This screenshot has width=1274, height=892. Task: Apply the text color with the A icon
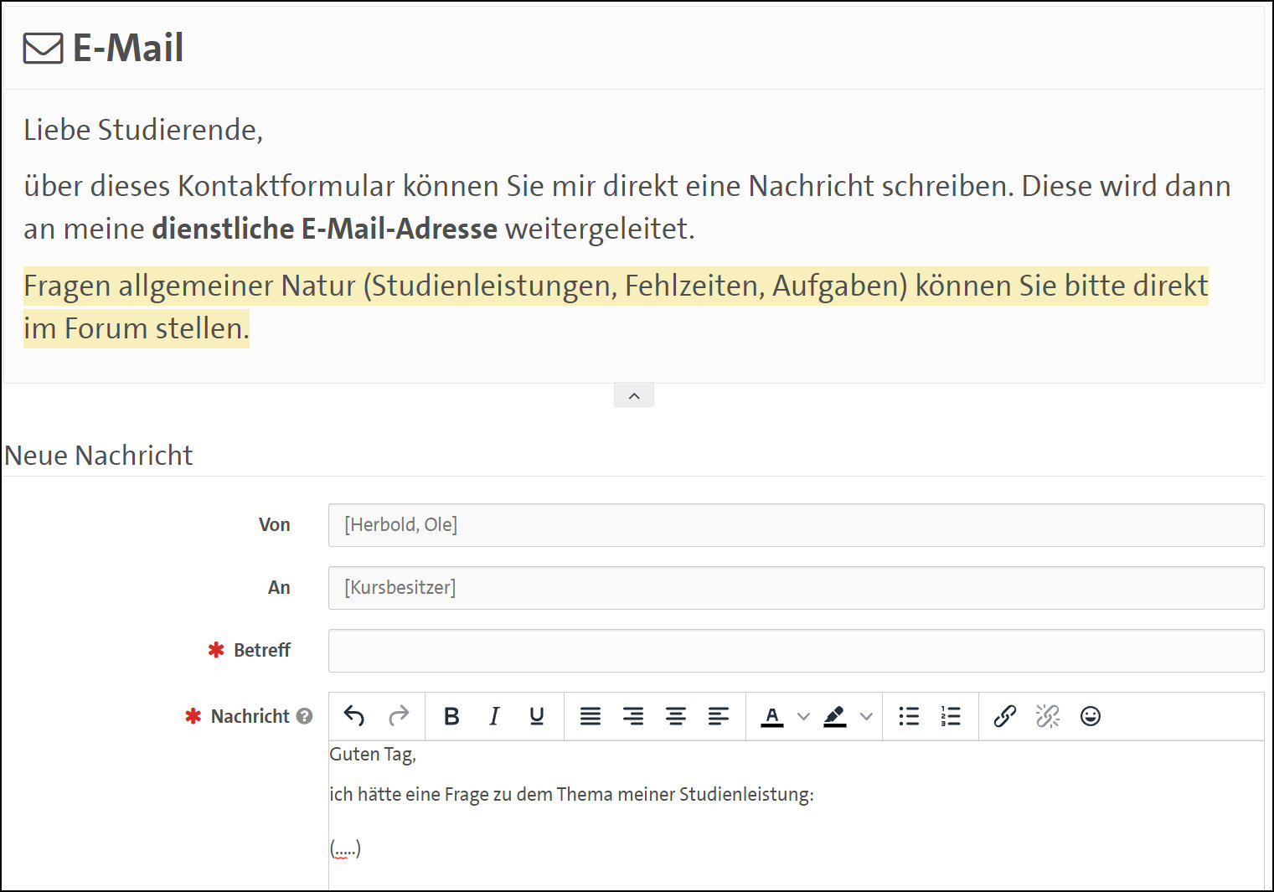pyautogui.click(x=772, y=716)
